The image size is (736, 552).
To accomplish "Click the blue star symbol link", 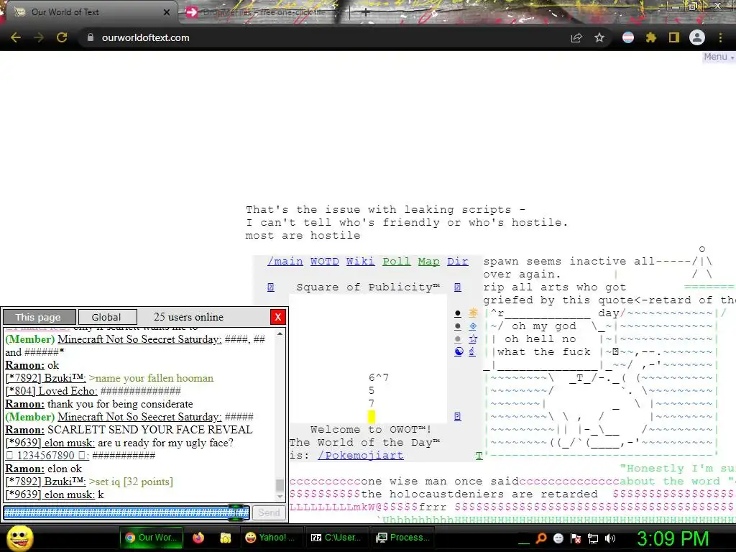I will 473,339.
